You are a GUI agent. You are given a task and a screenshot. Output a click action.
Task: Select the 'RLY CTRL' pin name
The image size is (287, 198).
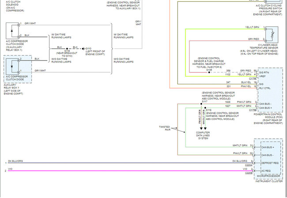point(264,88)
